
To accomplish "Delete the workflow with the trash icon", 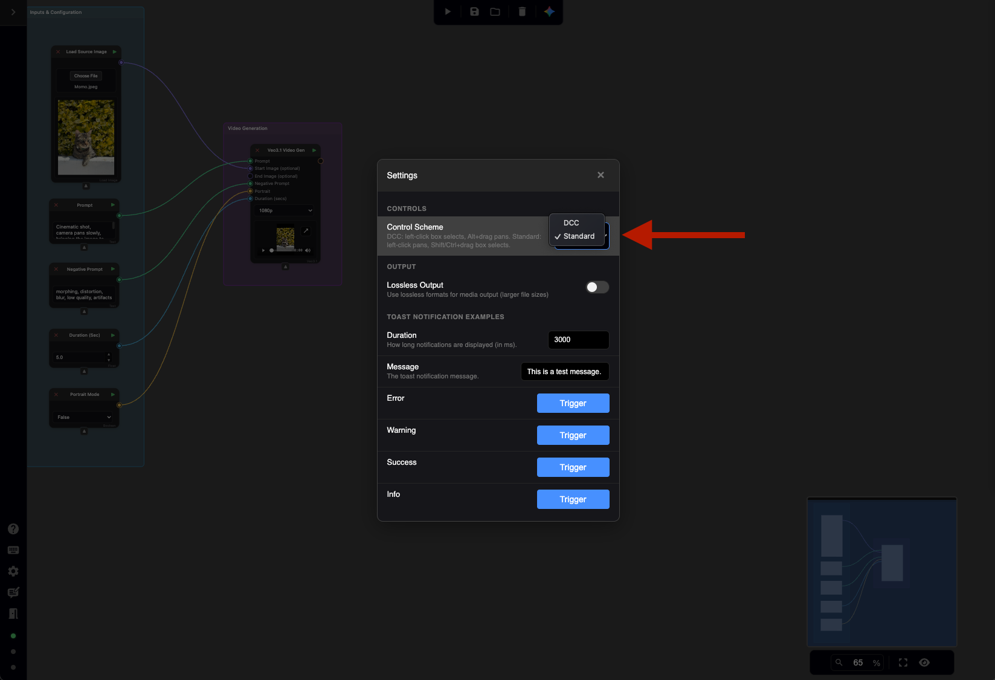I will click(522, 11).
